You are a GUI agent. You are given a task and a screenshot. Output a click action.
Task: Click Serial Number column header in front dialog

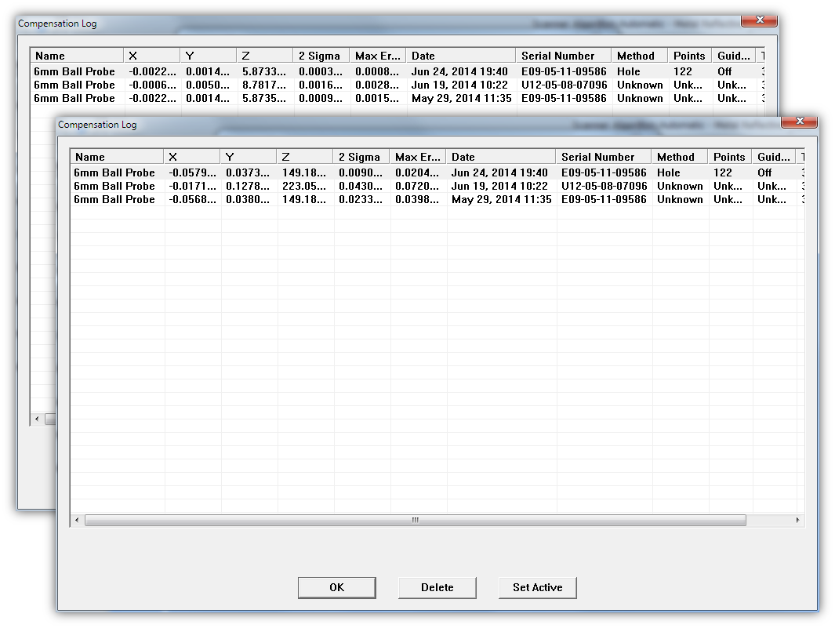603,157
